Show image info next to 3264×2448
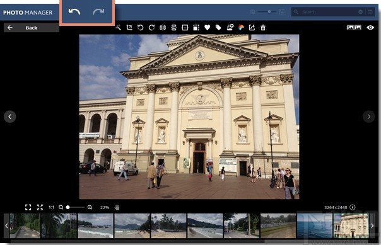 (353, 207)
